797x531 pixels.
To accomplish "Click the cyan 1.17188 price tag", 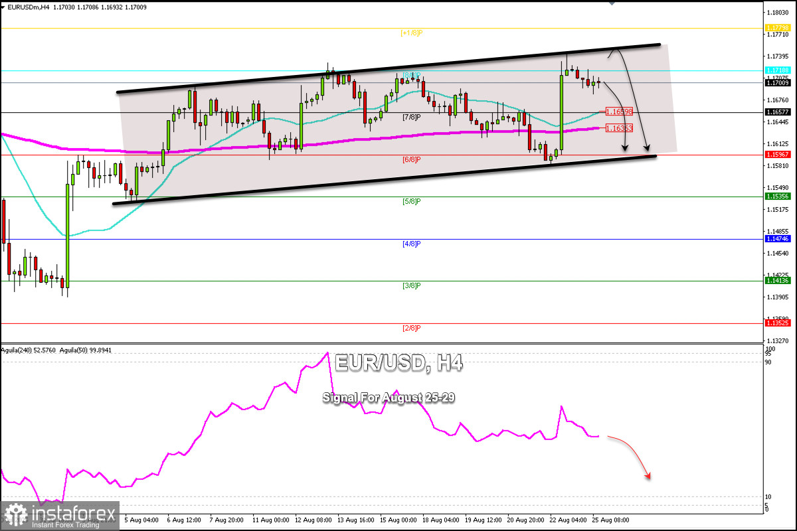I will (x=777, y=70).
